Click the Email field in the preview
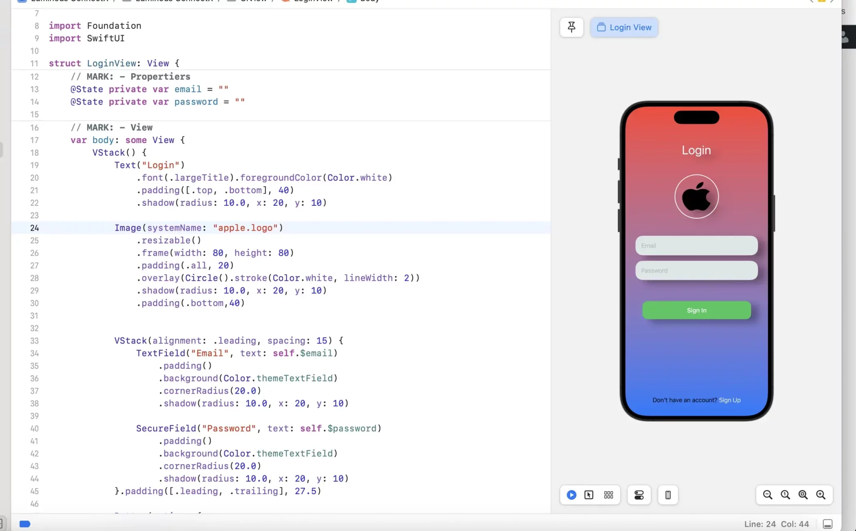The width and height of the screenshot is (856, 531). pos(696,246)
